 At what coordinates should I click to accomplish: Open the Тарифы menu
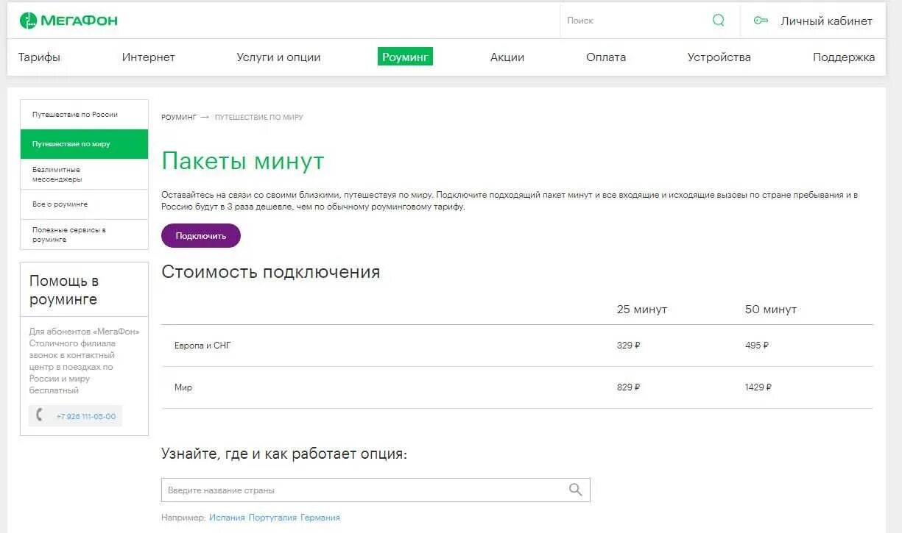point(39,57)
